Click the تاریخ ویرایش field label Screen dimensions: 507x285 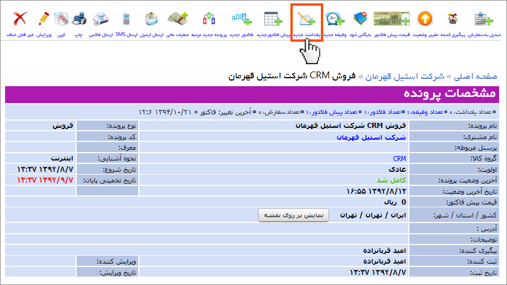pyautogui.click(x=118, y=273)
